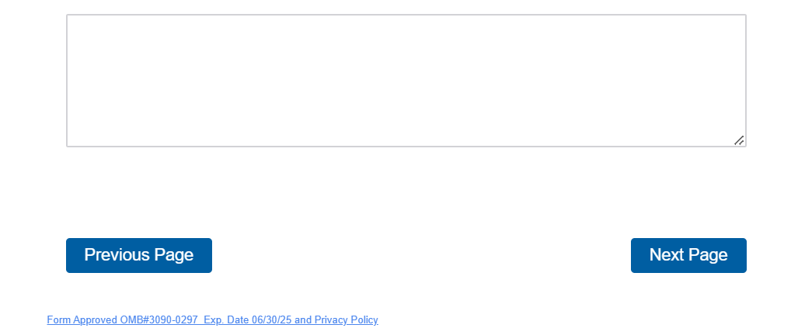Click inside the large comment text area
The image size is (791, 335).
click(x=406, y=80)
